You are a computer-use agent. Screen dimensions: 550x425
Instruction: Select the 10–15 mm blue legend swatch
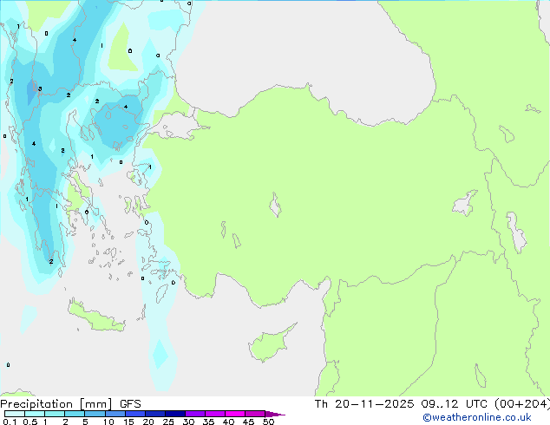click(x=115, y=414)
